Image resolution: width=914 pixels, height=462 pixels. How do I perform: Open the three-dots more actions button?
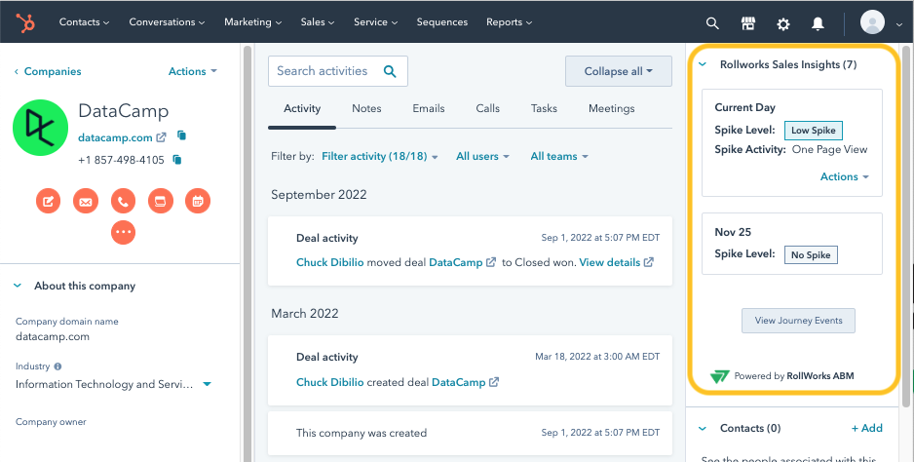tap(123, 232)
